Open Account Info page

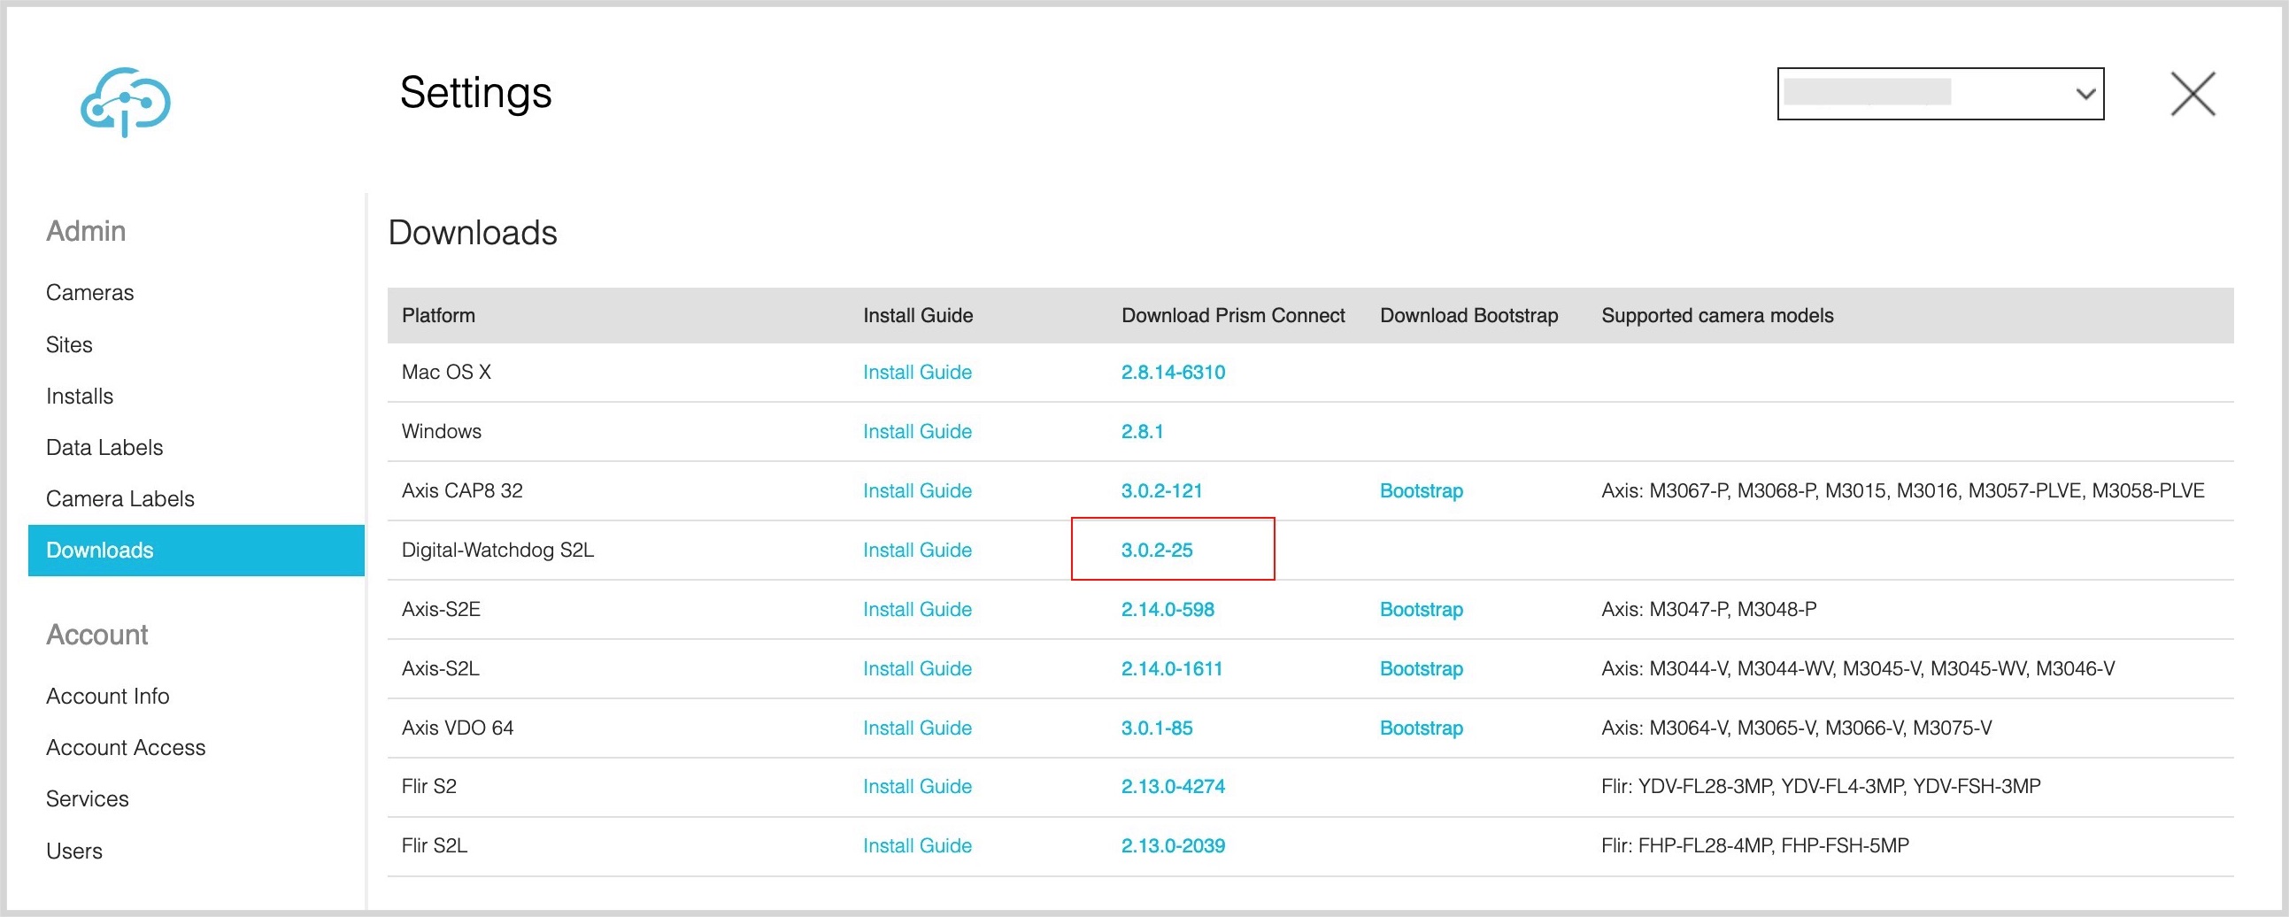click(x=107, y=696)
